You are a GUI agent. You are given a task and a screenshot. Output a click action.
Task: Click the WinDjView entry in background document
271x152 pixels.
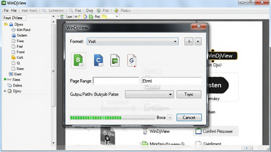159,131
